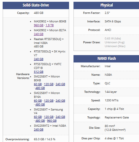Open the 60 GB link under SM2258XT + Samsung V4

pos(38,117)
